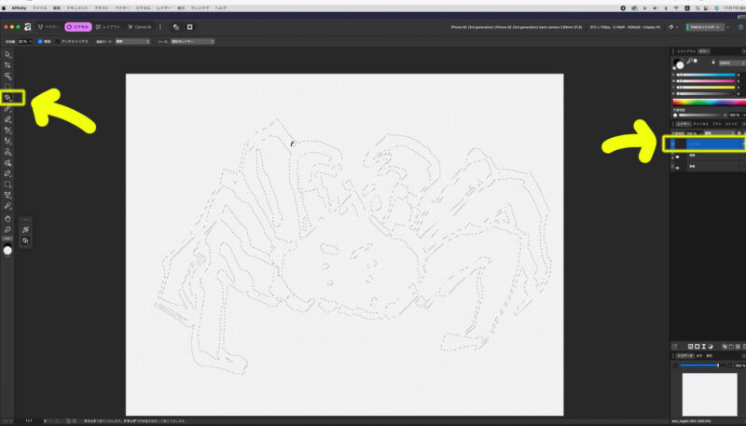746x426 pixels.
Task: Select the highlighted blue layer row
Action: pyautogui.click(x=709, y=144)
